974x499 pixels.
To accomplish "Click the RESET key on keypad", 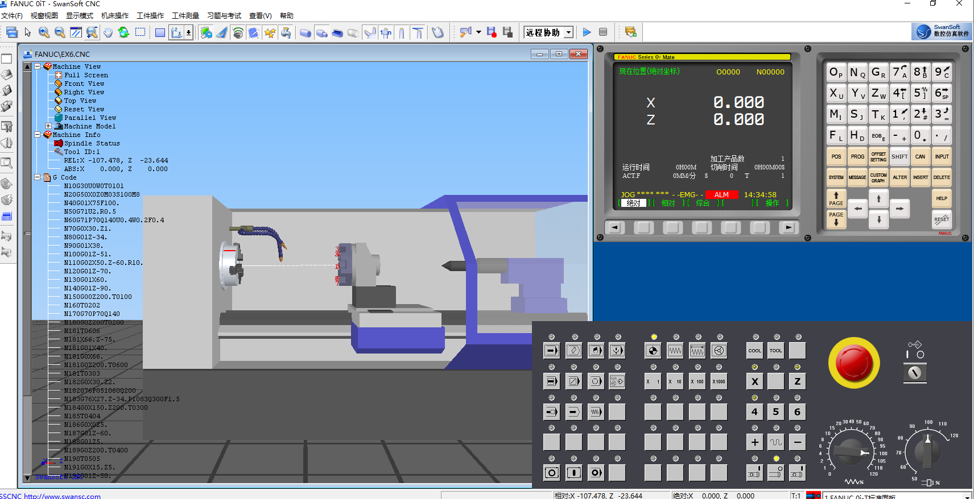I will (x=942, y=219).
